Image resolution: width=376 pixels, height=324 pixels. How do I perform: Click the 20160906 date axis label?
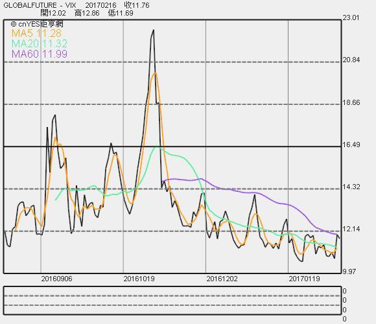(x=56, y=279)
